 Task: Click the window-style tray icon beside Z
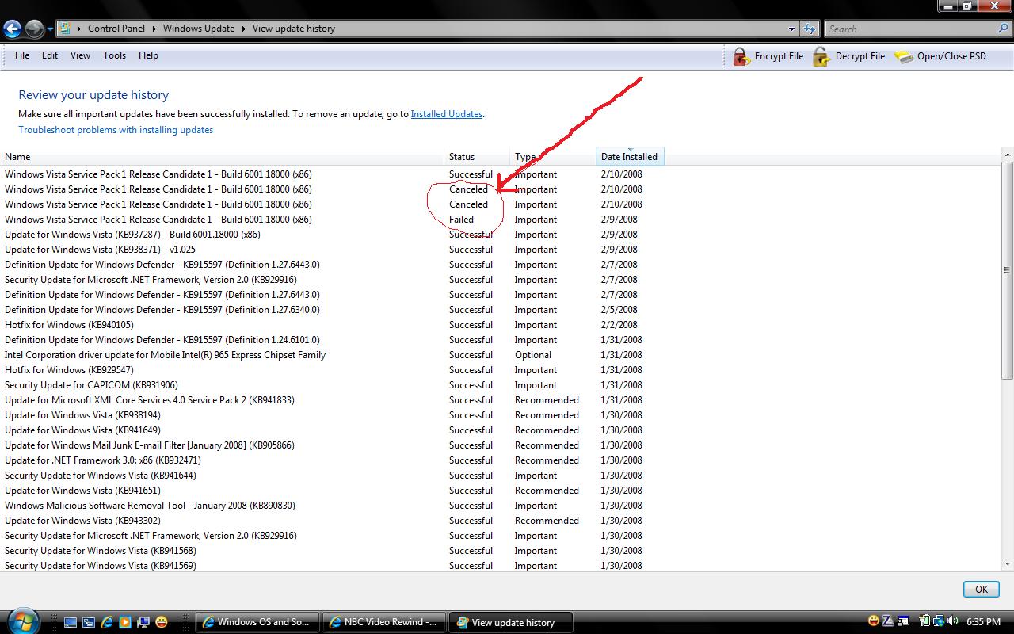(x=902, y=621)
